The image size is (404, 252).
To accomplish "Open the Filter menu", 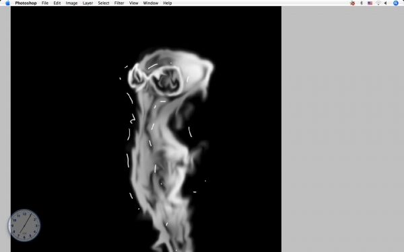I will pos(119,3).
